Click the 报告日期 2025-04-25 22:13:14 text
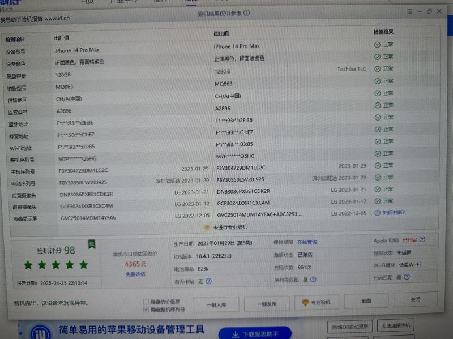 (52, 283)
